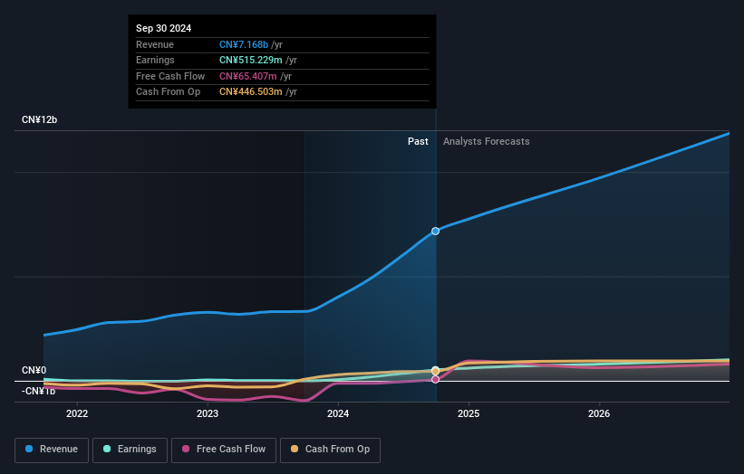The width and height of the screenshot is (744, 474).
Task: Click the pink Free Cash Flow data point
Action: 435,379
